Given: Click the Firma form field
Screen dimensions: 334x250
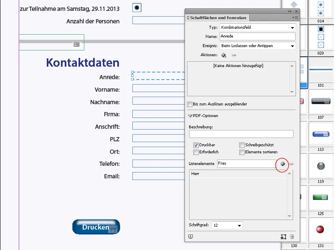Looking at the screenshot, I should [x=159, y=114].
